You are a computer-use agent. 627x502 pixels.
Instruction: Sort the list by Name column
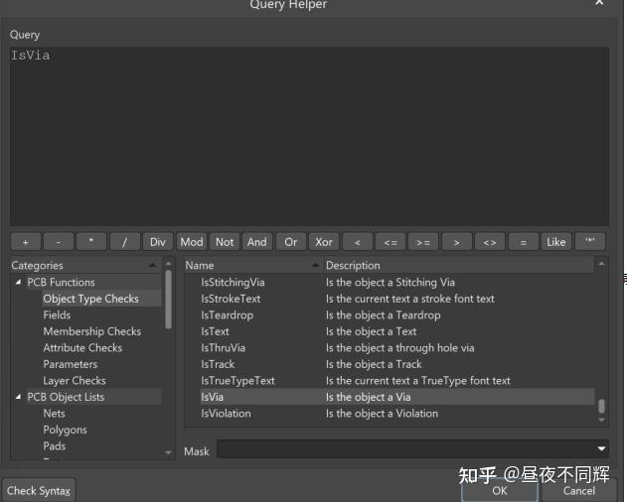(252, 265)
